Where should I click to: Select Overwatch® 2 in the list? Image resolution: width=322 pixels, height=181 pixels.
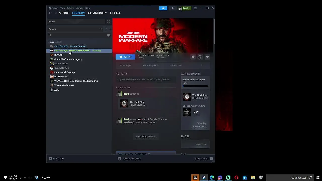[x=79, y=68]
